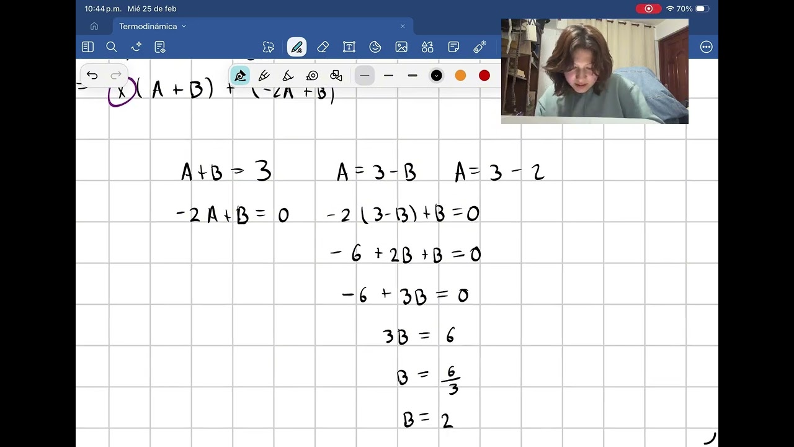Choose the highlighter pen style
Image resolution: width=794 pixels, height=447 pixels.
(288, 76)
